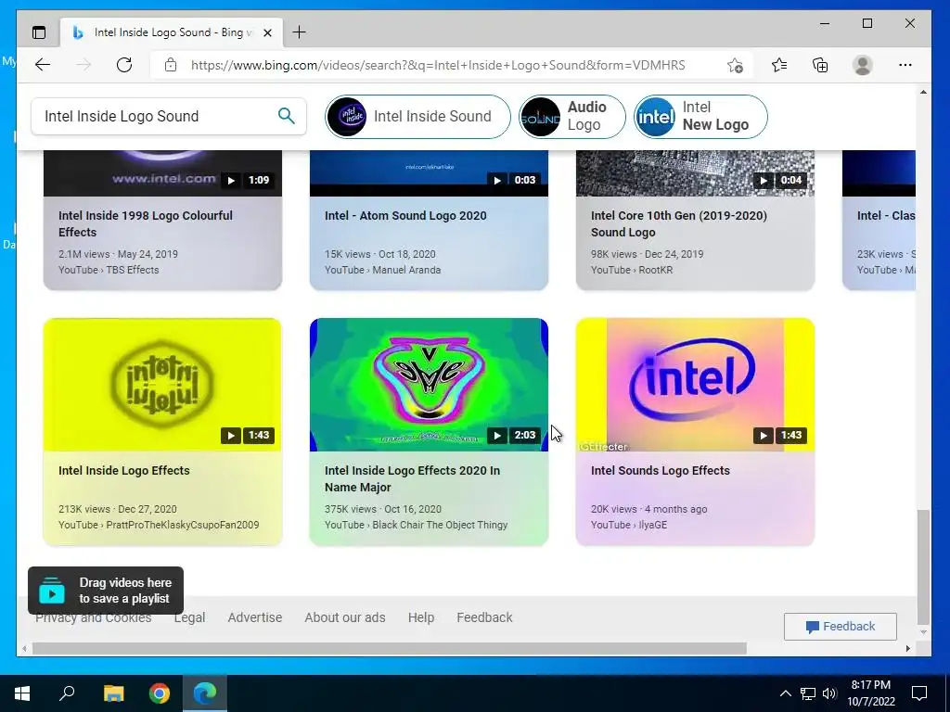
Task: Open the yellow Intel Inside Logo Effects thumbnail
Action: (162, 385)
